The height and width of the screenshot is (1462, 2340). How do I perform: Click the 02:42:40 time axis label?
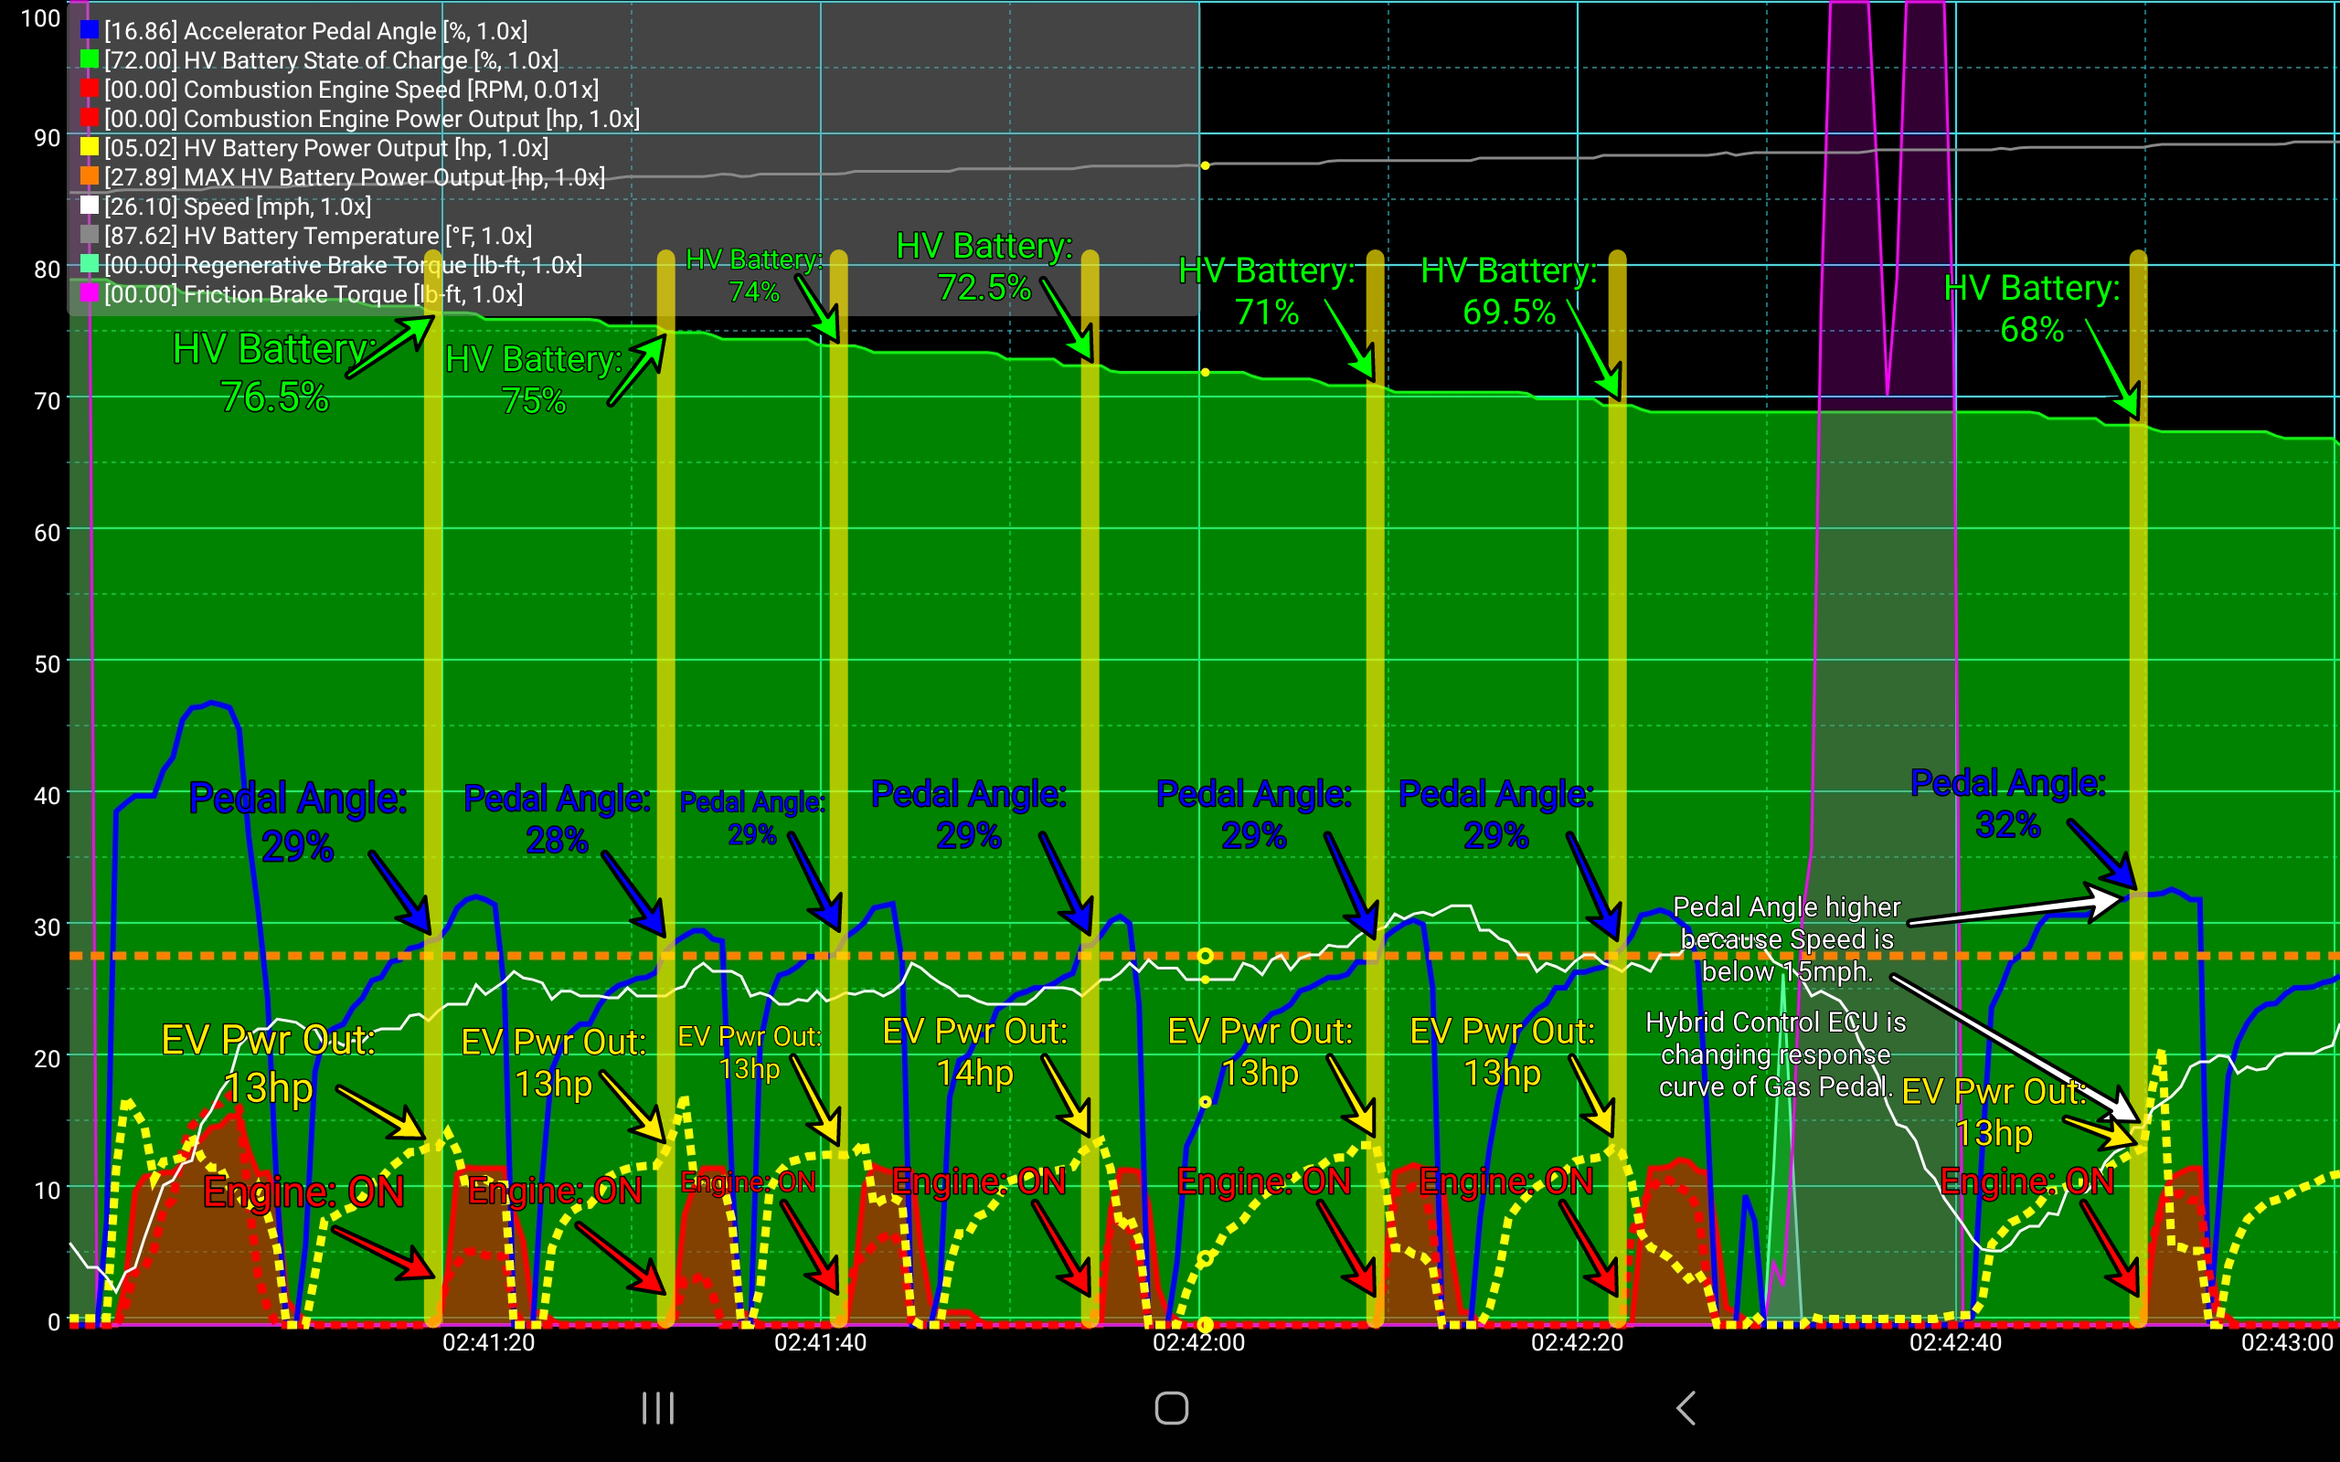(1955, 1342)
